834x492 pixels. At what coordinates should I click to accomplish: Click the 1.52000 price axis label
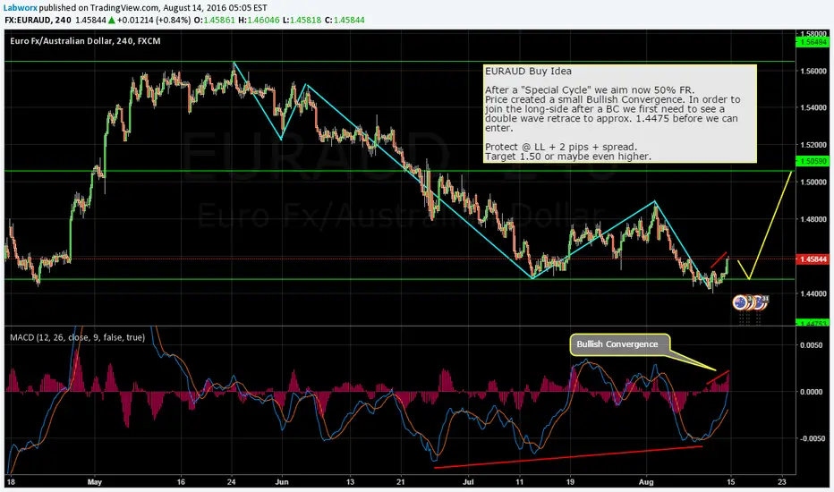(813, 145)
